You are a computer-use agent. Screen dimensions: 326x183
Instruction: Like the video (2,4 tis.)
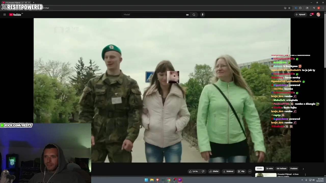click(x=193, y=171)
